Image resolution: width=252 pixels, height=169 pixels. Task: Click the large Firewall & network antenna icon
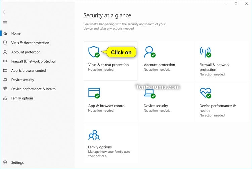pyautogui.click(x=205, y=52)
